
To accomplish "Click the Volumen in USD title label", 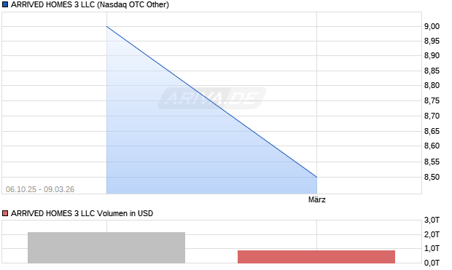I will (x=82, y=213).
